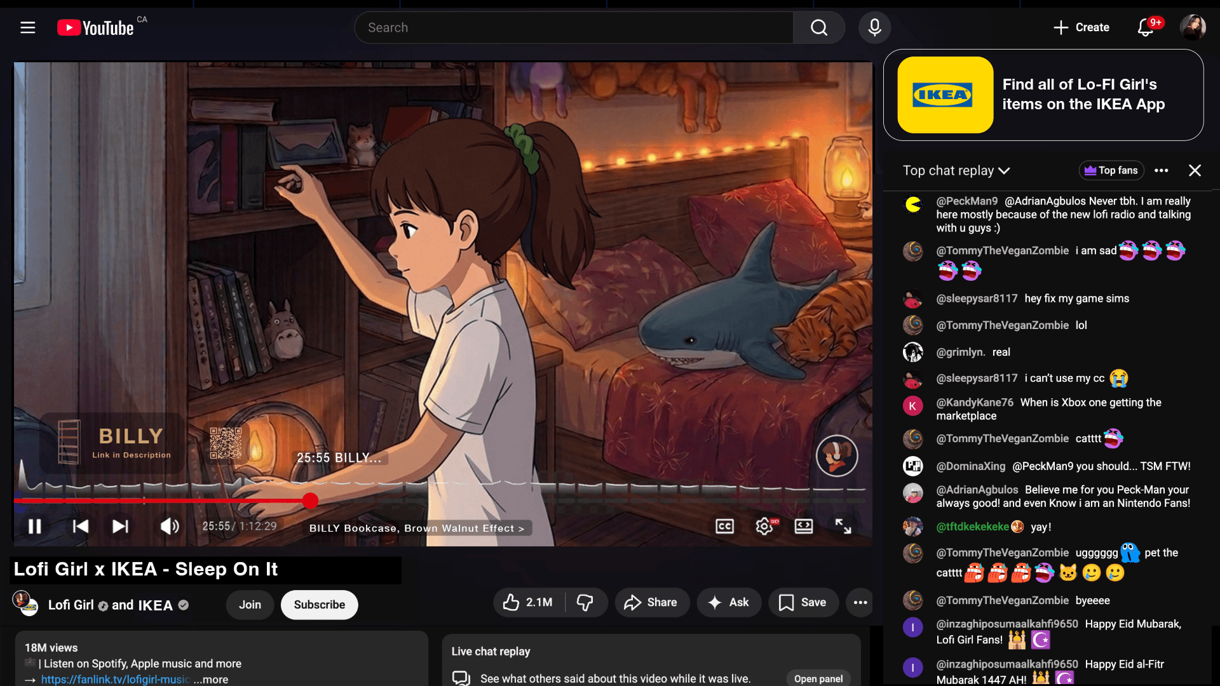The width and height of the screenshot is (1220, 686).
Task: Pause the video playback
Action: point(35,526)
